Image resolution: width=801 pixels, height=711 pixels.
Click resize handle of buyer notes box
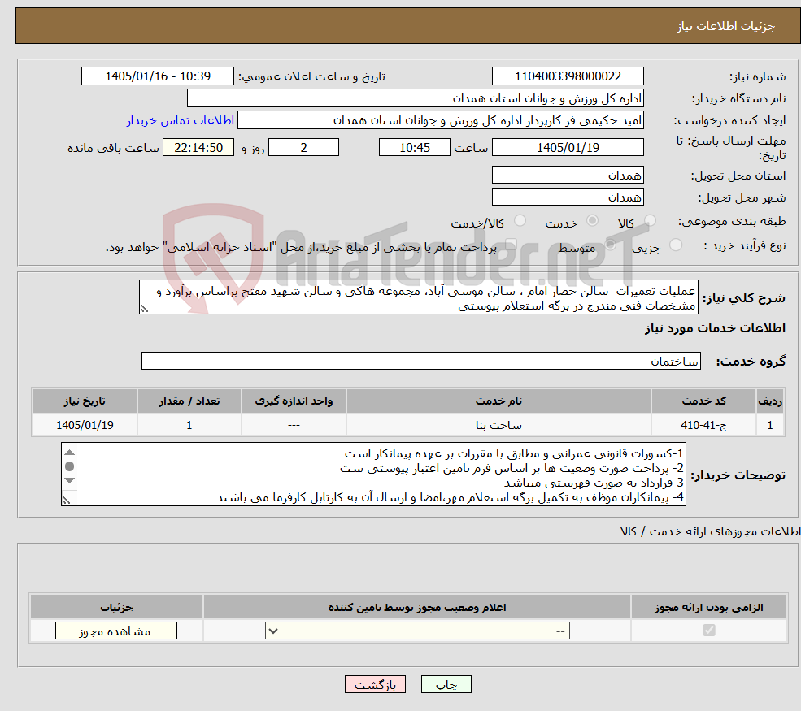pos(66,501)
